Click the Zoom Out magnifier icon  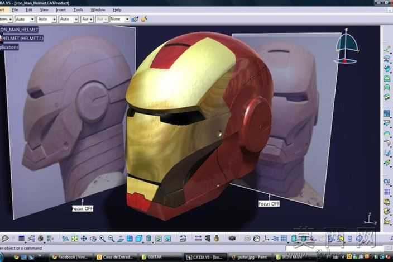point(111,239)
